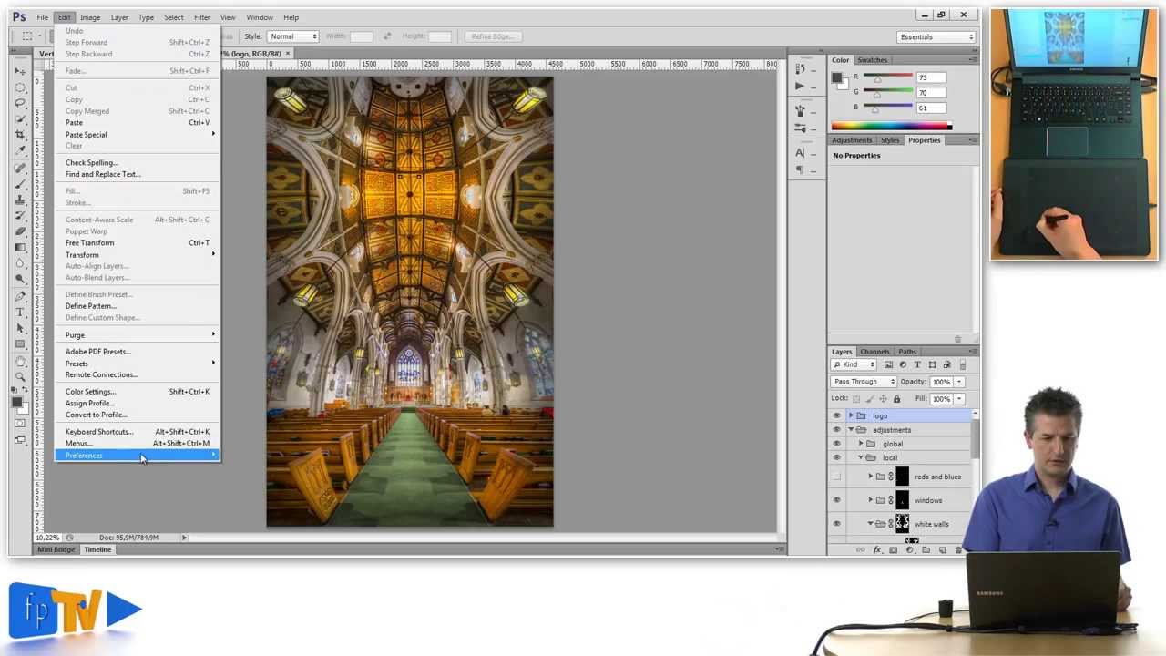Select the Lasso tool
This screenshot has height=656, width=1166.
20,103
